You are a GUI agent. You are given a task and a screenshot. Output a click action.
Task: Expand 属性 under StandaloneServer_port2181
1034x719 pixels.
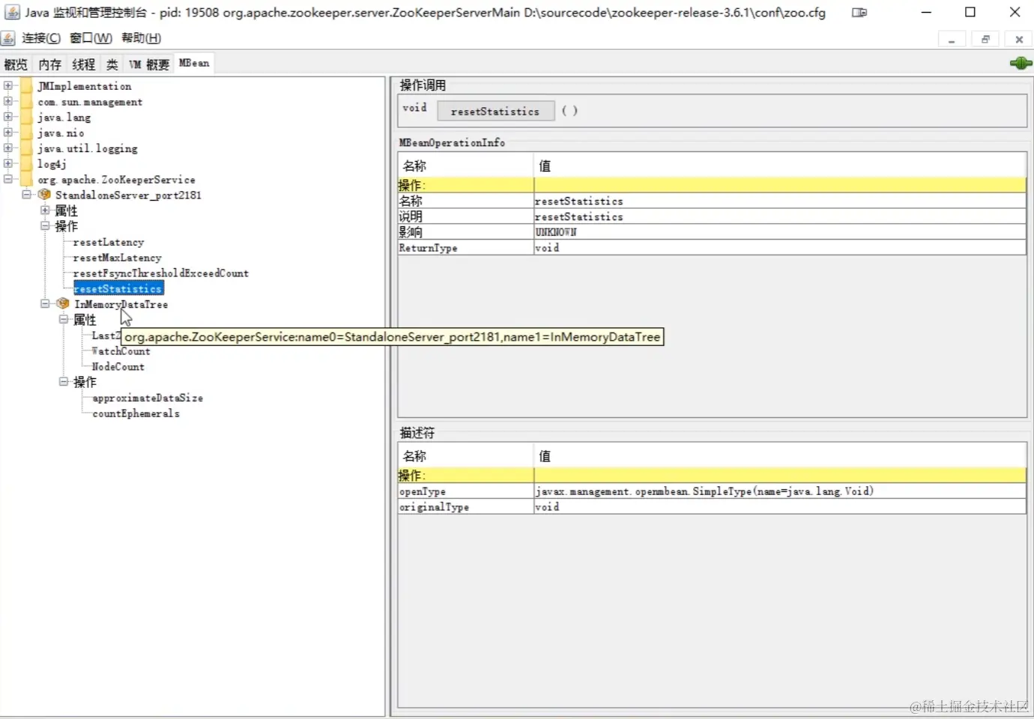coord(45,210)
